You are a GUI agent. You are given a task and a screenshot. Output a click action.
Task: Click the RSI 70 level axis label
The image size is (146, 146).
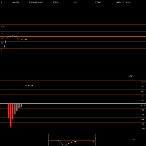tap(2, 34)
